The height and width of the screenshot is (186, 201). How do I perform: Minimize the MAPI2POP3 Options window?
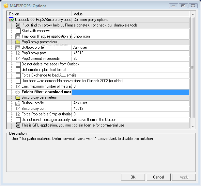[174, 6]
